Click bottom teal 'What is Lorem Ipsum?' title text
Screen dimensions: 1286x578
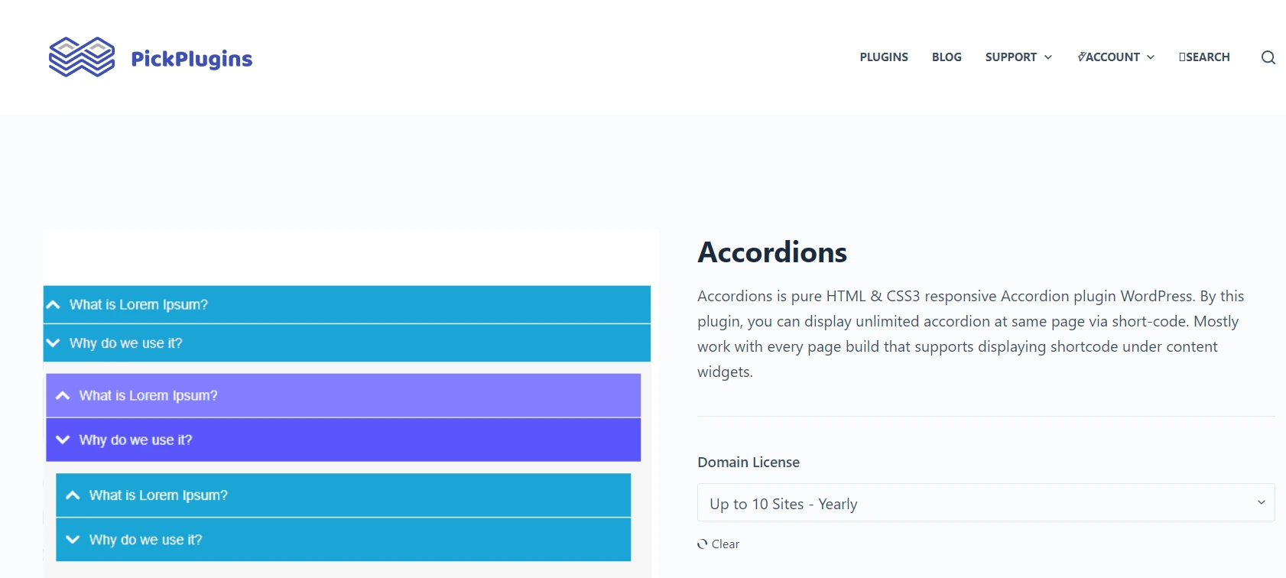[158, 495]
